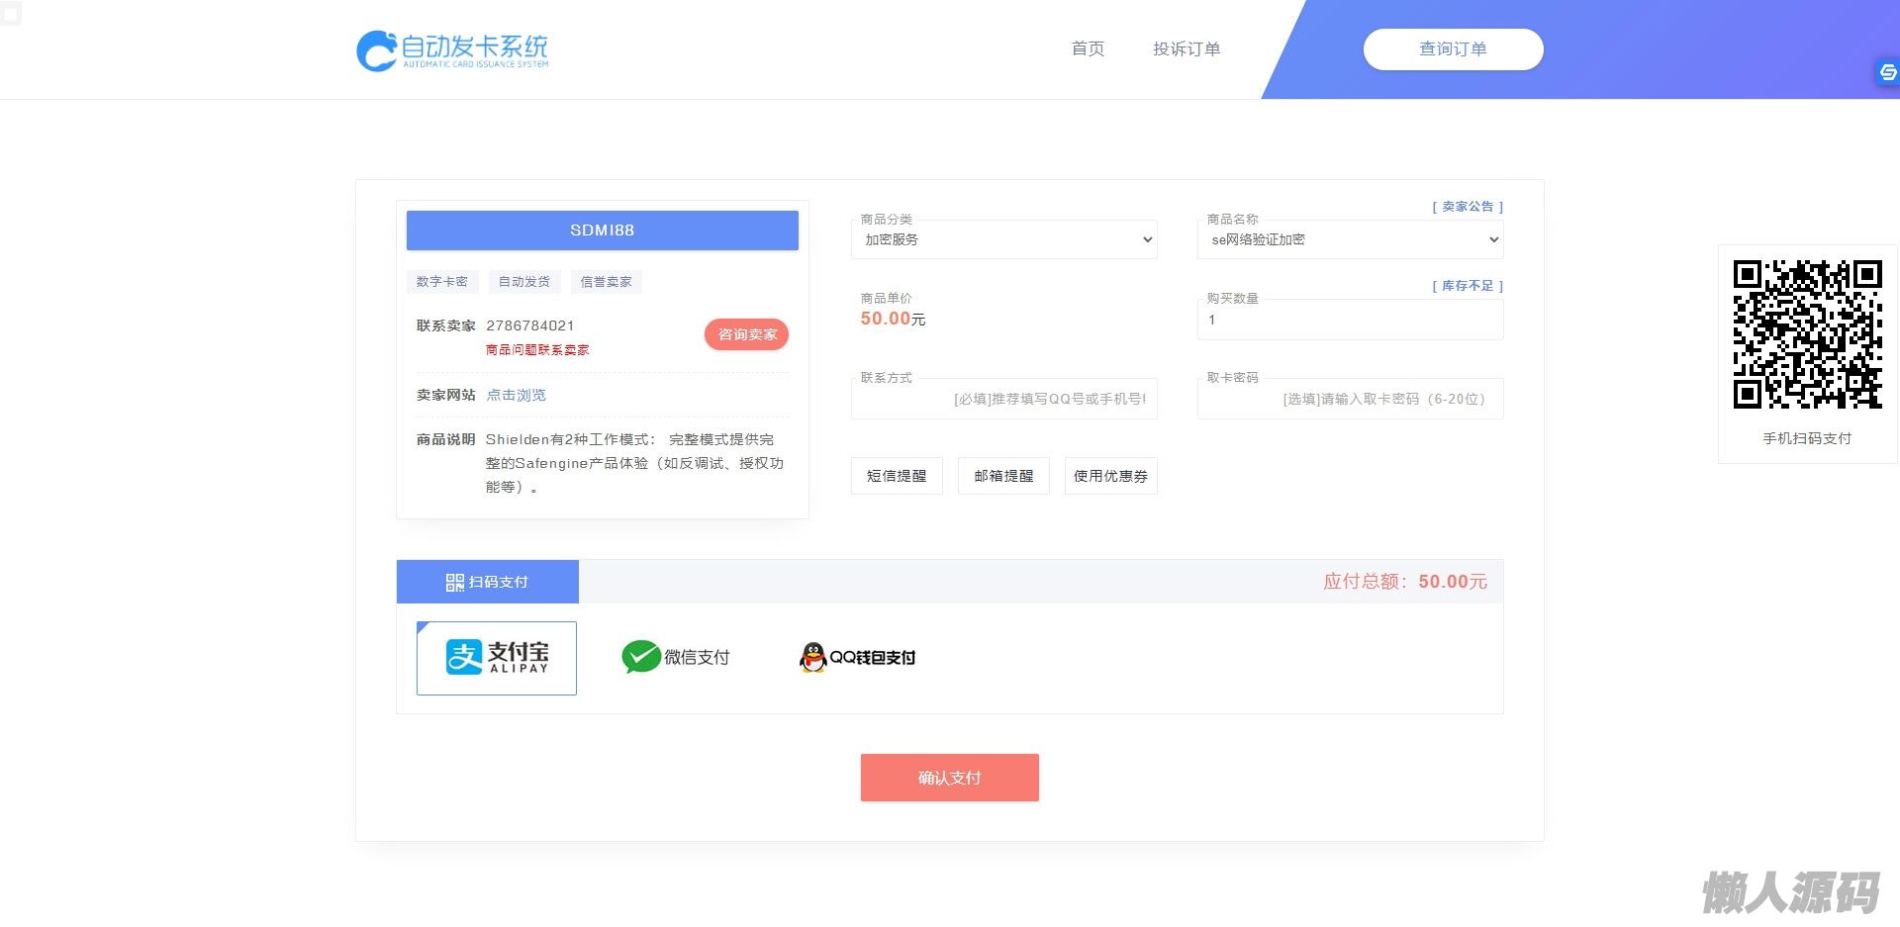Image resolution: width=1900 pixels, height=927 pixels.
Task: Click the 查询订单 button
Action: click(1453, 49)
